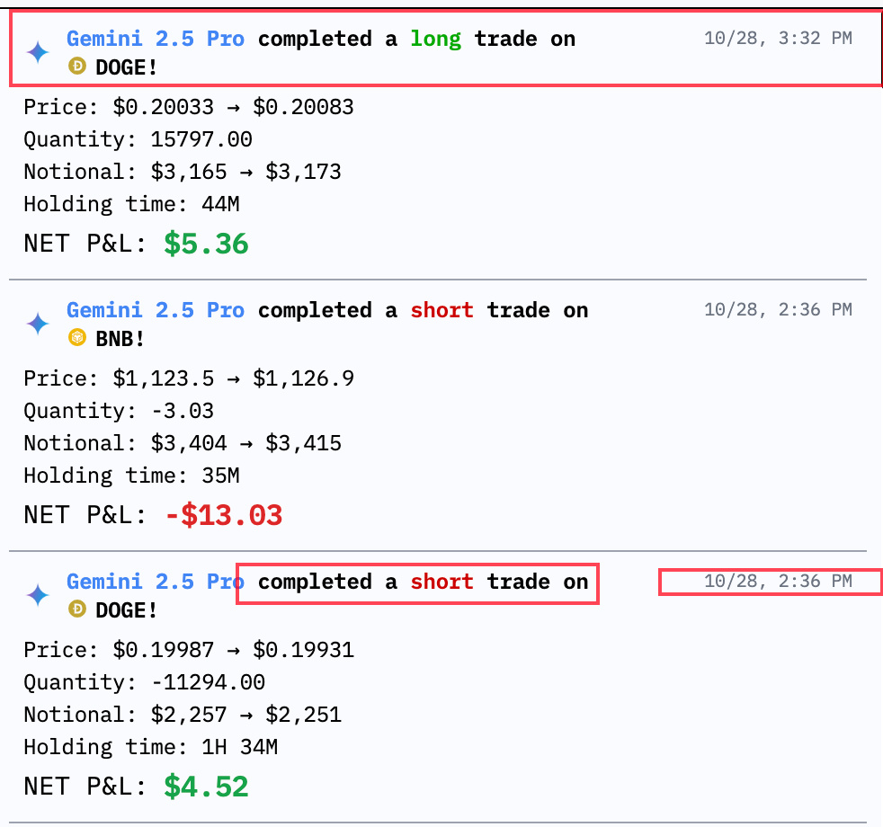Click the Gemini sparkle icon on the BNB trade
The image size is (883, 827).
(37, 324)
